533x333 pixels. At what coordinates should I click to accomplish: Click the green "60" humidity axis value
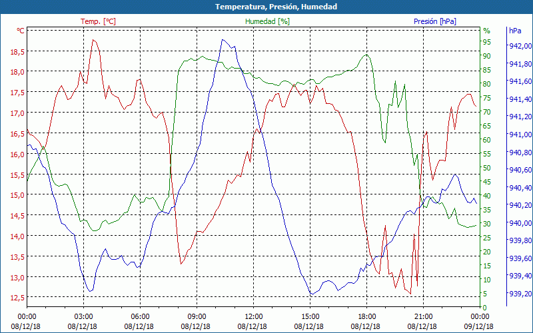[x=487, y=140]
